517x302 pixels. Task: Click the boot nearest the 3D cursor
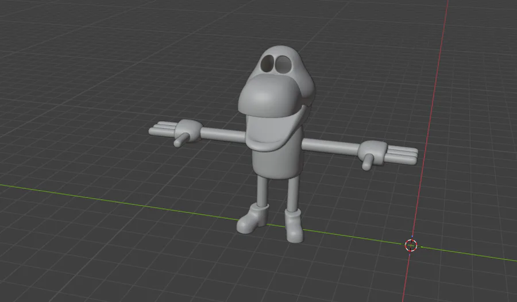tap(294, 226)
